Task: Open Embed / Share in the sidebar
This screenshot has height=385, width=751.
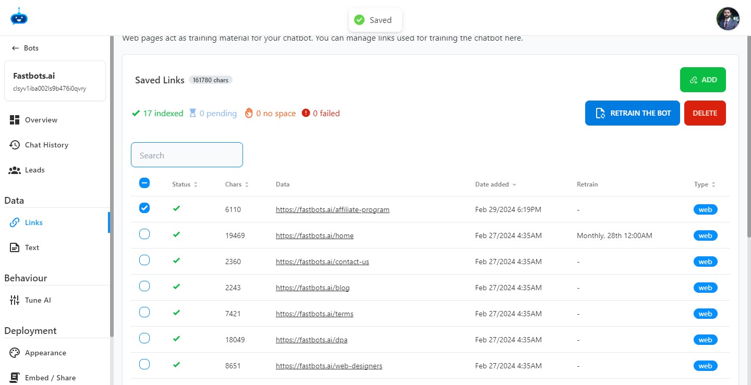Action: coord(50,378)
